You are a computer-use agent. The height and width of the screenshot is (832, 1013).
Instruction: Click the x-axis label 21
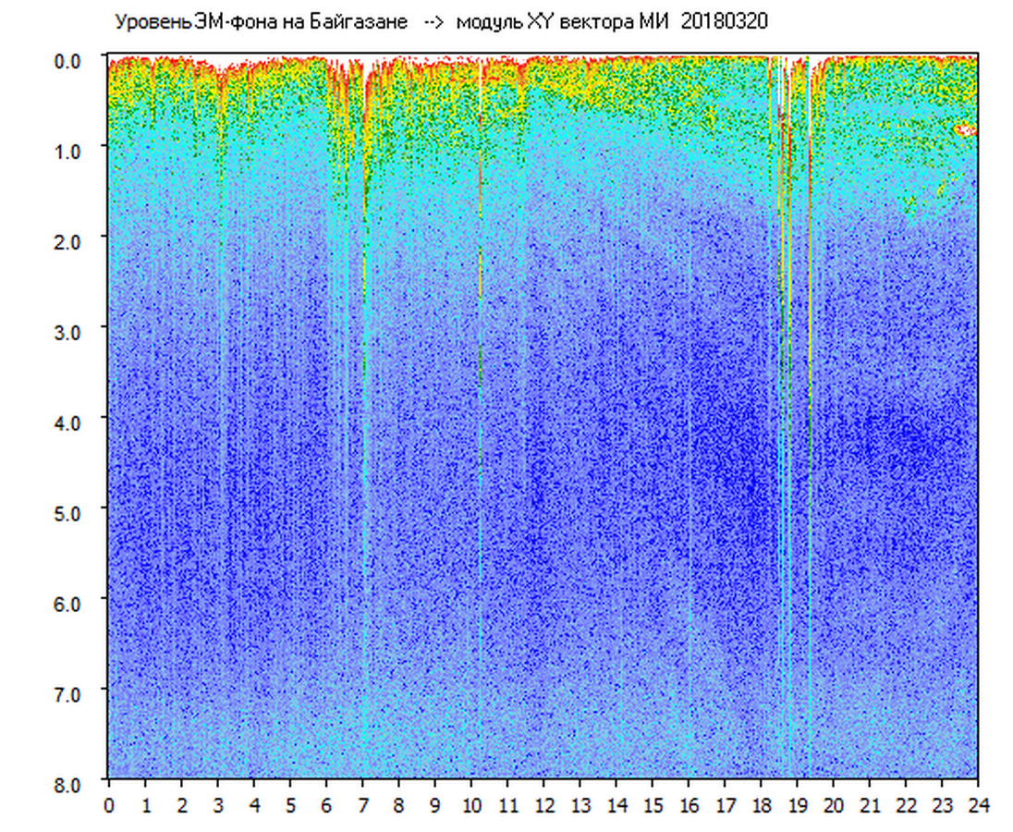pyautogui.click(x=869, y=805)
